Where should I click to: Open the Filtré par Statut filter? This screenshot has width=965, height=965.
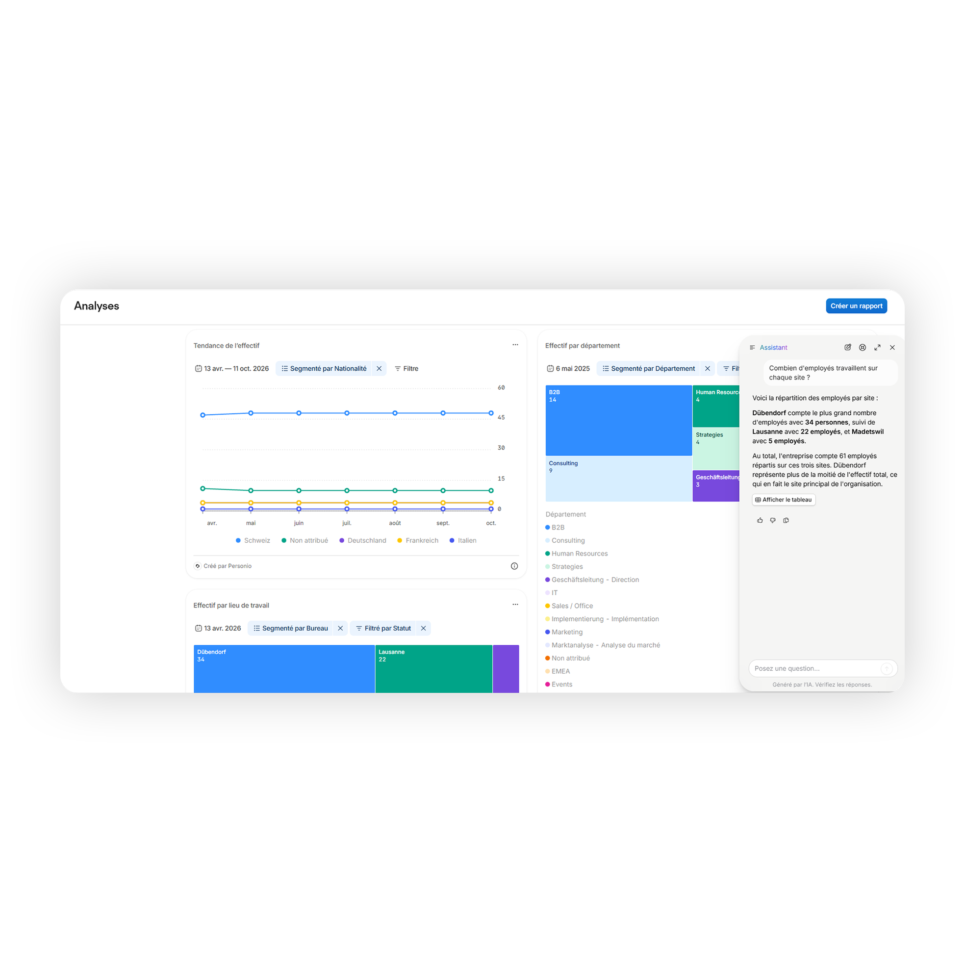383,628
